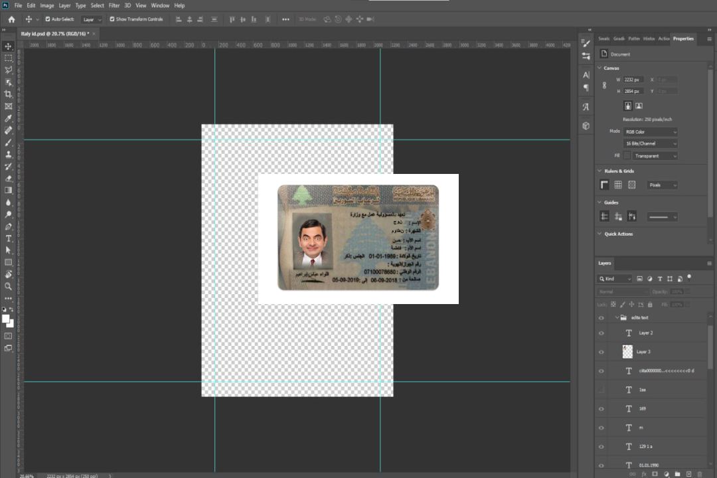Open the Glyphs panel icon
The image size is (717, 478).
[586, 106]
